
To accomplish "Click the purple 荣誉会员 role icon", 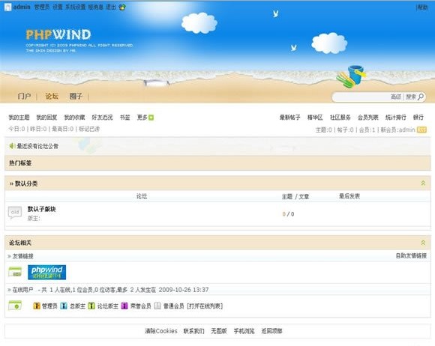I will click(124, 306).
